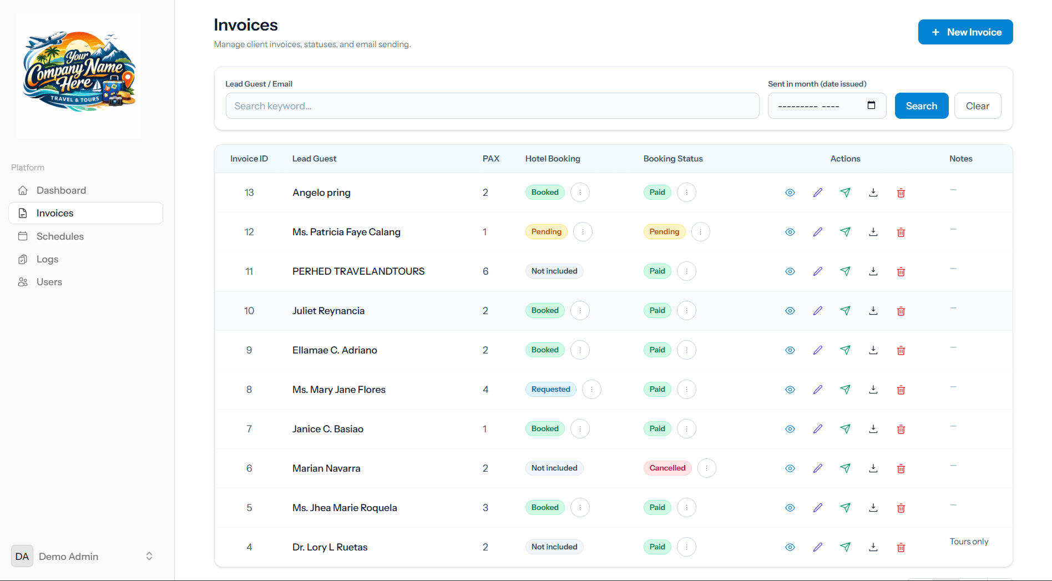This screenshot has width=1052, height=581.
Task: Create a New Invoice
Action: click(x=965, y=32)
